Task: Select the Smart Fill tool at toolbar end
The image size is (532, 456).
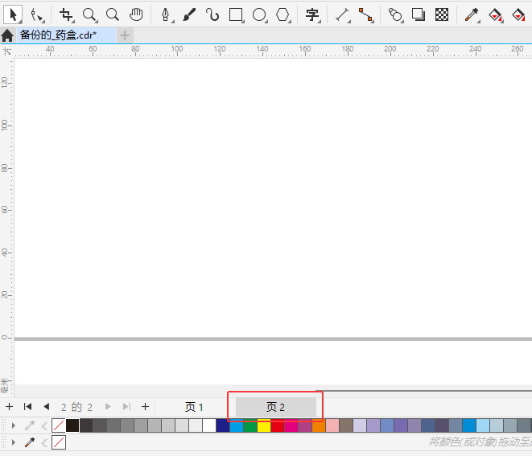Action: (519, 15)
